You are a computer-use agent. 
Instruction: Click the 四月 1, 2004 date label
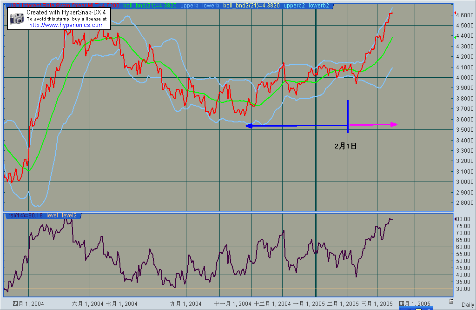28,303
